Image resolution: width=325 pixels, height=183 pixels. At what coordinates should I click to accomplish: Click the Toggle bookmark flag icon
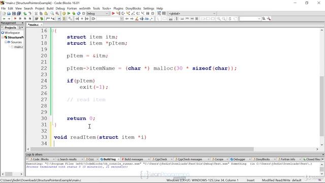click(x=15, y=19)
